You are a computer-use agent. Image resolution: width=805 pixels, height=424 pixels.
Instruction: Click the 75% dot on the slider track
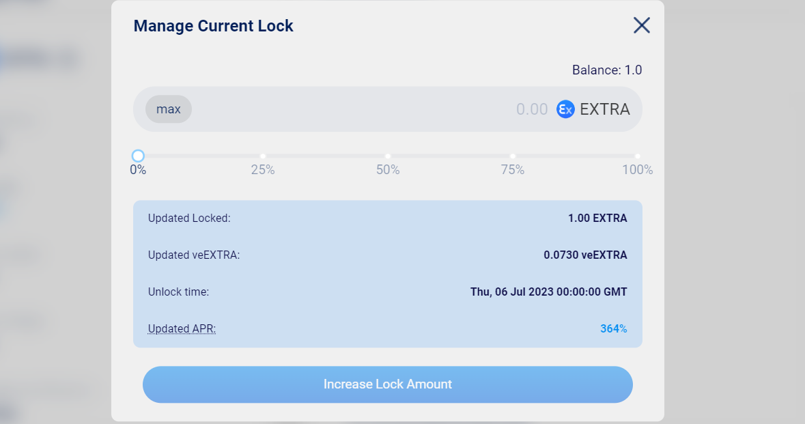pyautogui.click(x=513, y=156)
